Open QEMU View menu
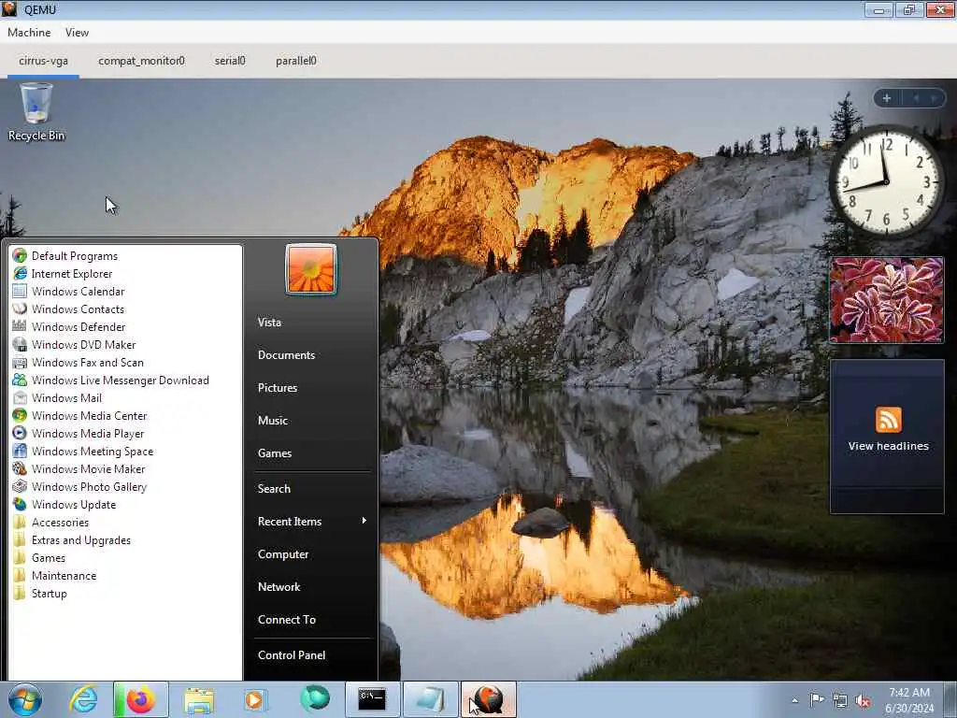The height and width of the screenshot is (718, 957). (77, 33)
